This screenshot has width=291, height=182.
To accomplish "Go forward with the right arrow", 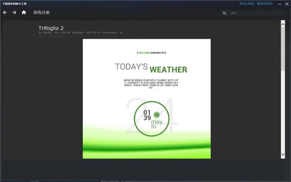I will coord(14,13).
